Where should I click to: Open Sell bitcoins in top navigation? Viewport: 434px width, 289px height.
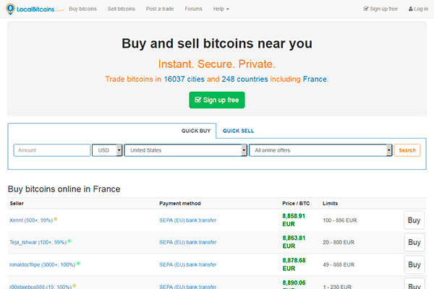pyautogui.click(x=122, y=9)
